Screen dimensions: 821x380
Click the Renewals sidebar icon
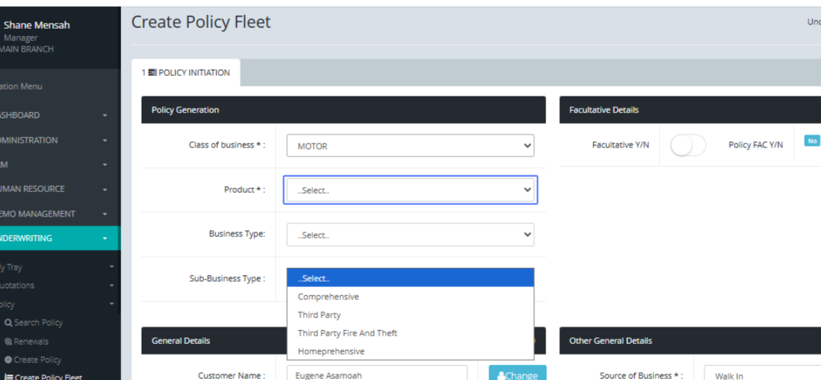point(8,342)
